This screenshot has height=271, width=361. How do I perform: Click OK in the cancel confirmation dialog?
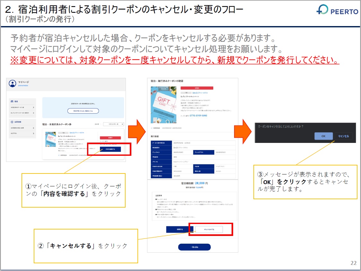pyautogui.click(x=323, y=136)
